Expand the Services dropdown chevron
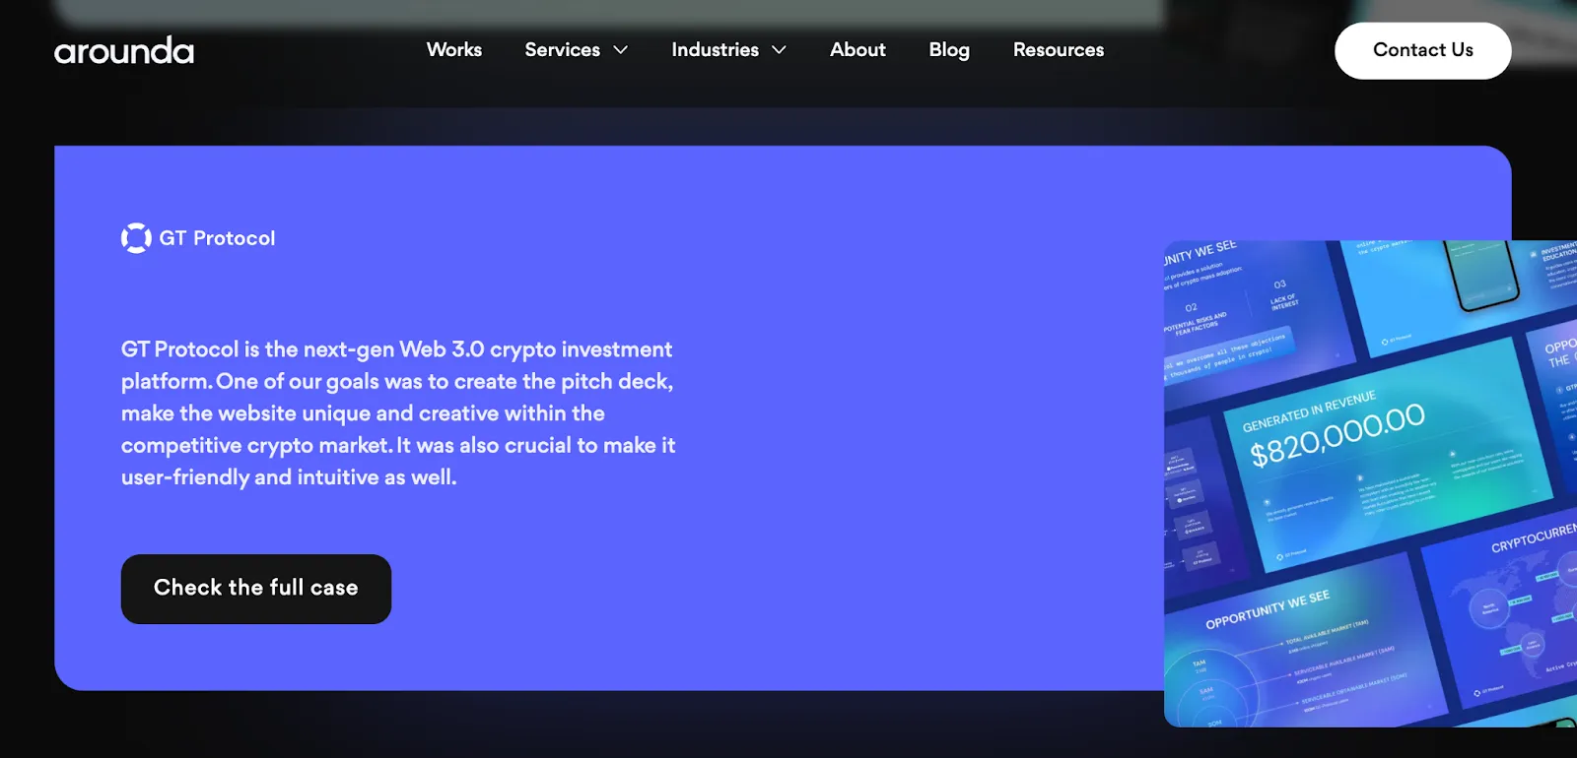 (x=620, y=50)
